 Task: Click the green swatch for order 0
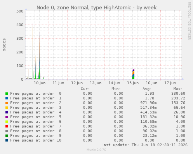coord(7,94)
